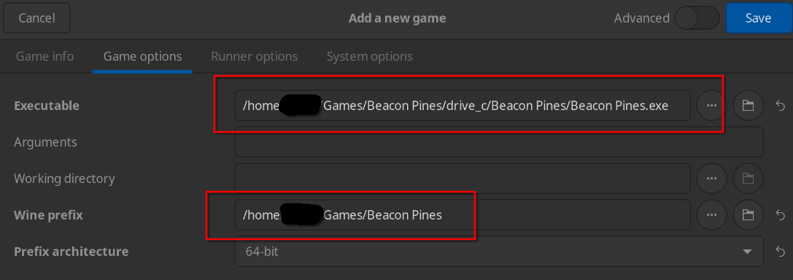The width and height of the screenshot is (793, 280).
Task: Switch to the Runner options tab
Action: pos(255,56)
